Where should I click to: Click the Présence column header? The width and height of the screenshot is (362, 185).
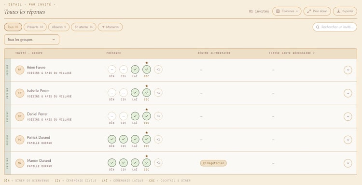114,53
